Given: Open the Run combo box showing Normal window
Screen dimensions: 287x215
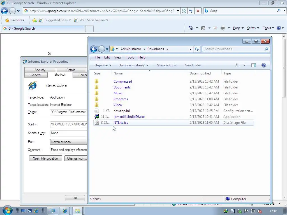Looking at the screenshot, I should [x=69, y=142].
